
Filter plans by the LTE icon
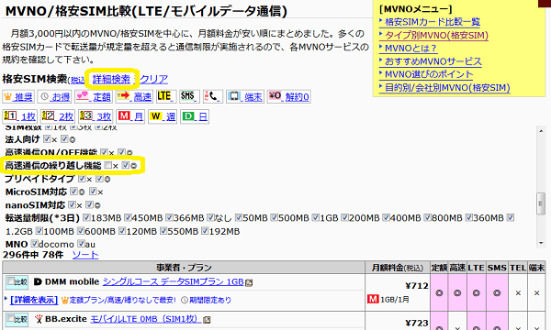[x=166, y=96]
